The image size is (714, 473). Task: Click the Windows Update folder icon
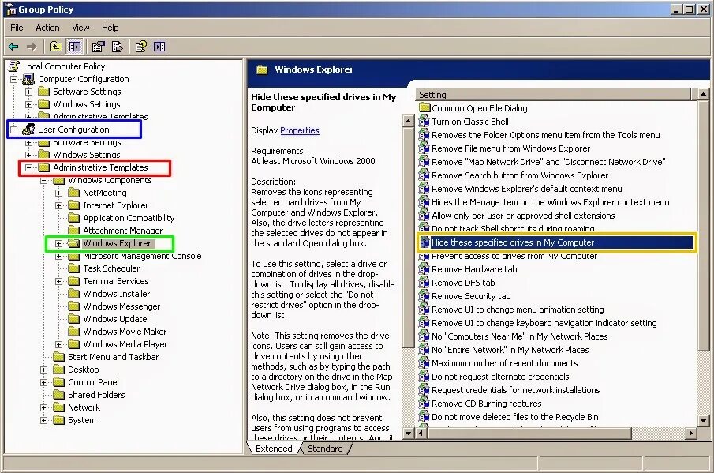pyautogui.click(x=74, y=319)
